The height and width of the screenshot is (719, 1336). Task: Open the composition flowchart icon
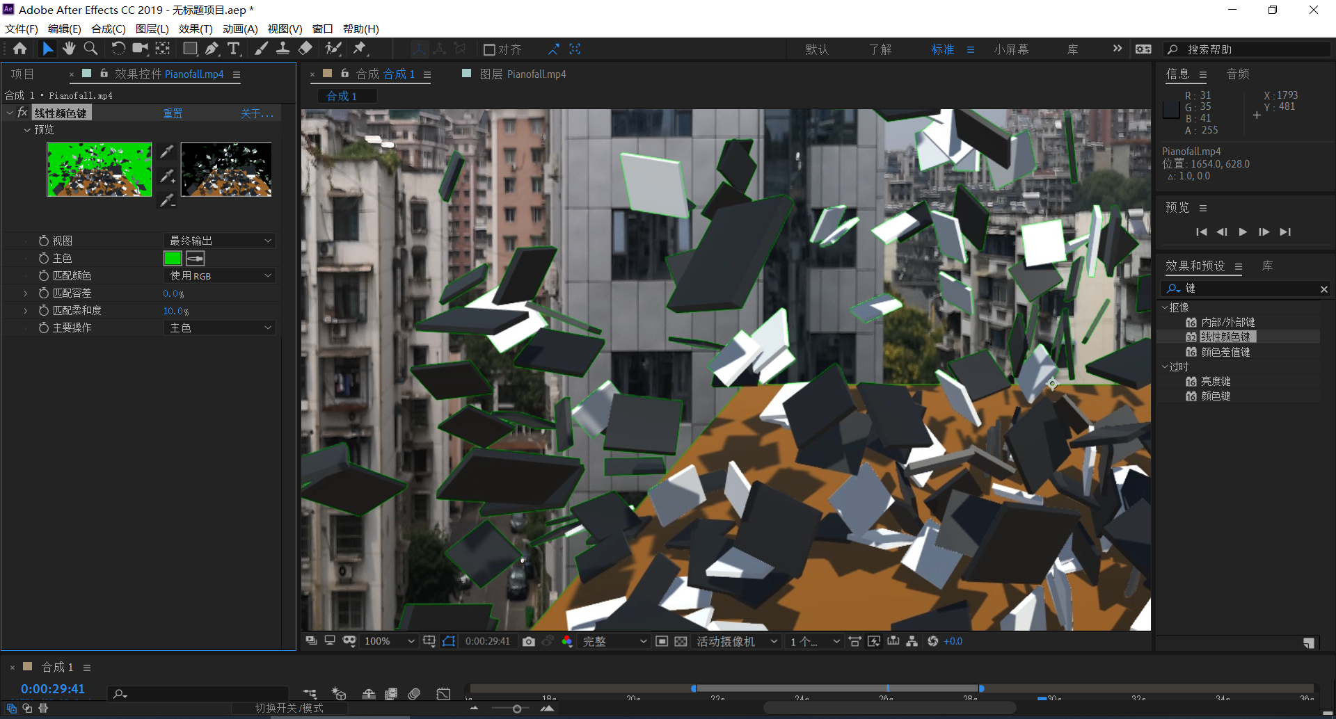coord(912,641)
